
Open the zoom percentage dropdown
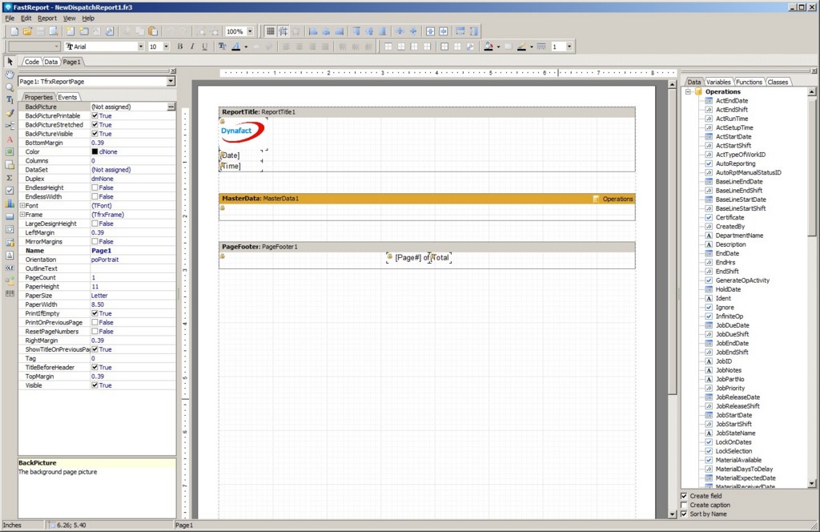click(x=250, y=31)
